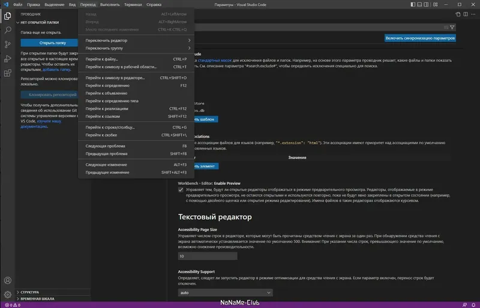The height and width of the screenshot is (308, 480).
Task: Choose Перейти к файлу... menu entry
Action: pos(136,59)
